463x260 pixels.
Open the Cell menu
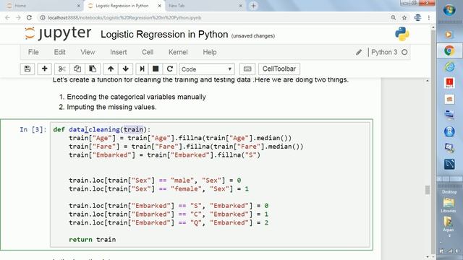pos(148,52)
